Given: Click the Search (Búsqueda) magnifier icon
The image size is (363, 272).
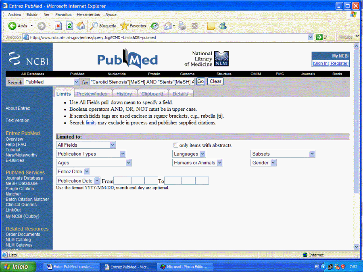Looking at the screenshot, I should tap(94, 26).
